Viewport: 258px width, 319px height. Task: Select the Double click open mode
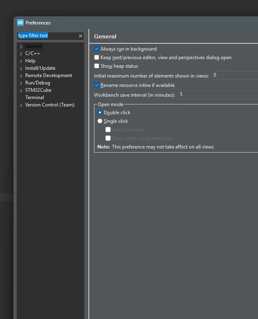pyautogui.click(x=100, y=112)
